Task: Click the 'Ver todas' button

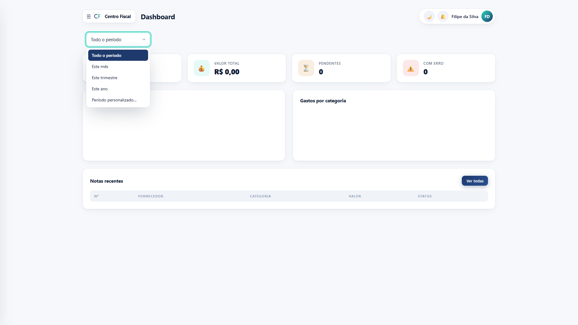Action: [475, 181]
